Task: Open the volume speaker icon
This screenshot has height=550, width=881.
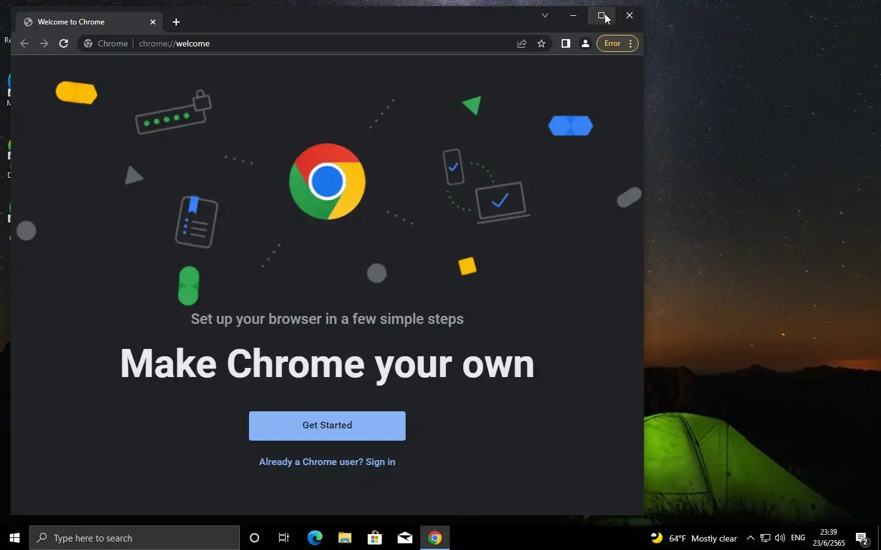Action: click(x=780, y=538)
